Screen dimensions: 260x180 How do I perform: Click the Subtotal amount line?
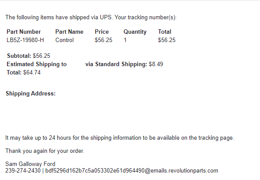[28, 56]
